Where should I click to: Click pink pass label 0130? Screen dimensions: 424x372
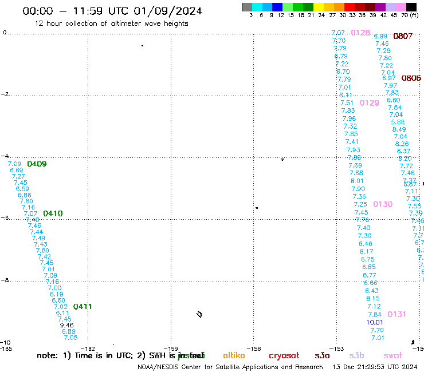(383, 204)
